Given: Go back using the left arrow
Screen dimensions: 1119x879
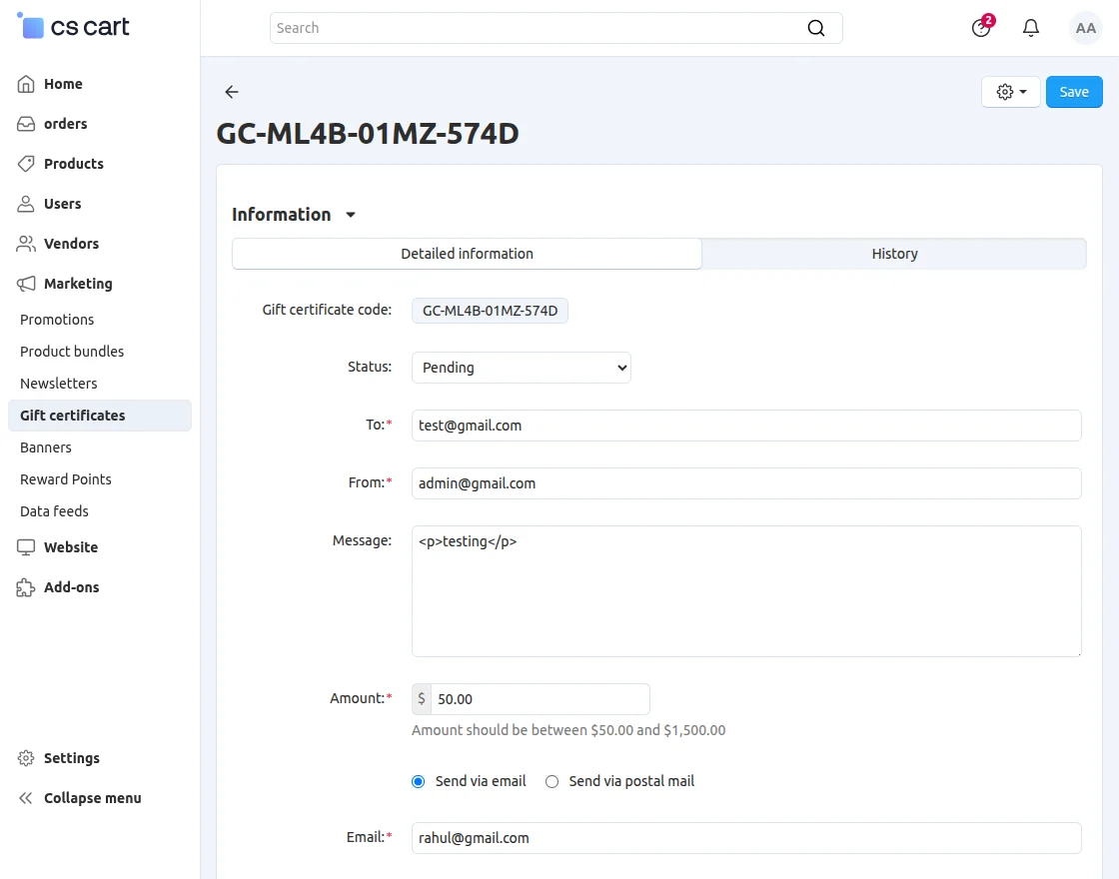Looking at the screenshot, I should click(231, 91).
